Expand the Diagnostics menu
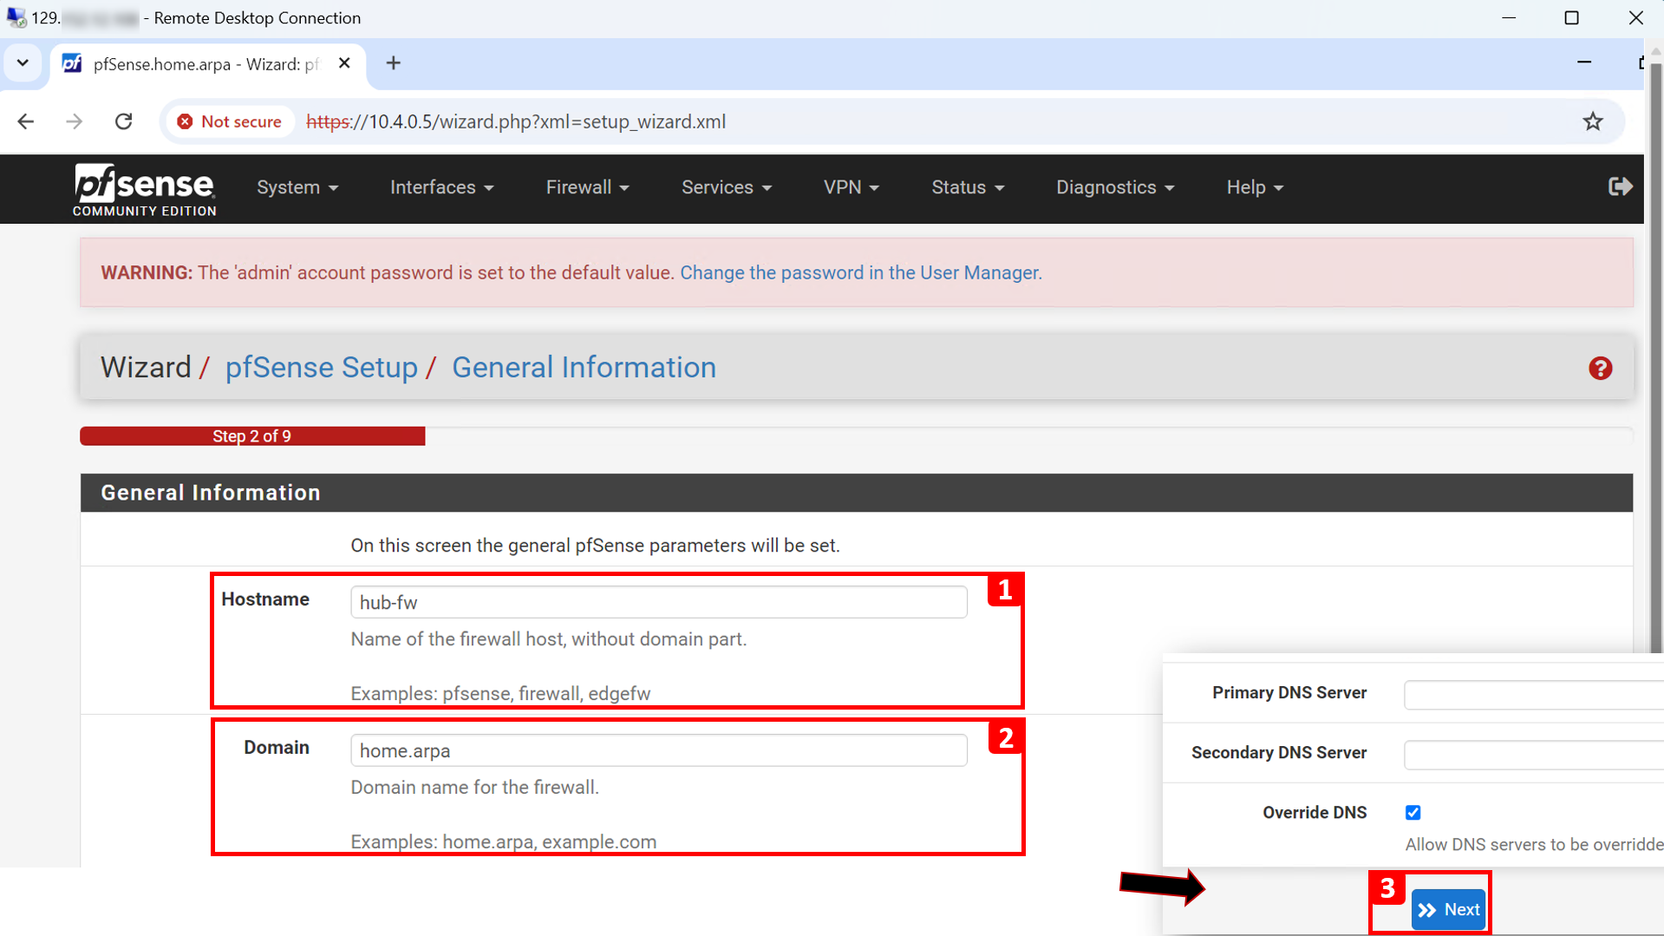The image size is (1664, 936). point(1115,187)
